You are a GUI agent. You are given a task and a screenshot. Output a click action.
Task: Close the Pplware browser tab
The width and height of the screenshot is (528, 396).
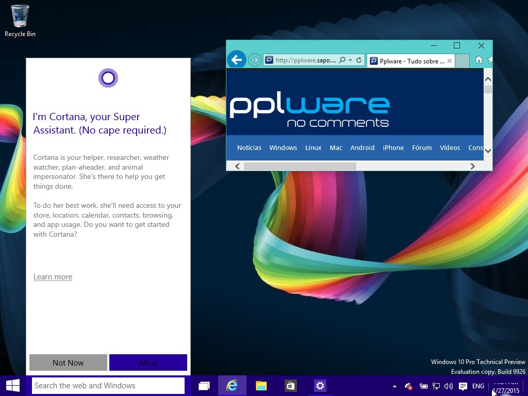450,61
